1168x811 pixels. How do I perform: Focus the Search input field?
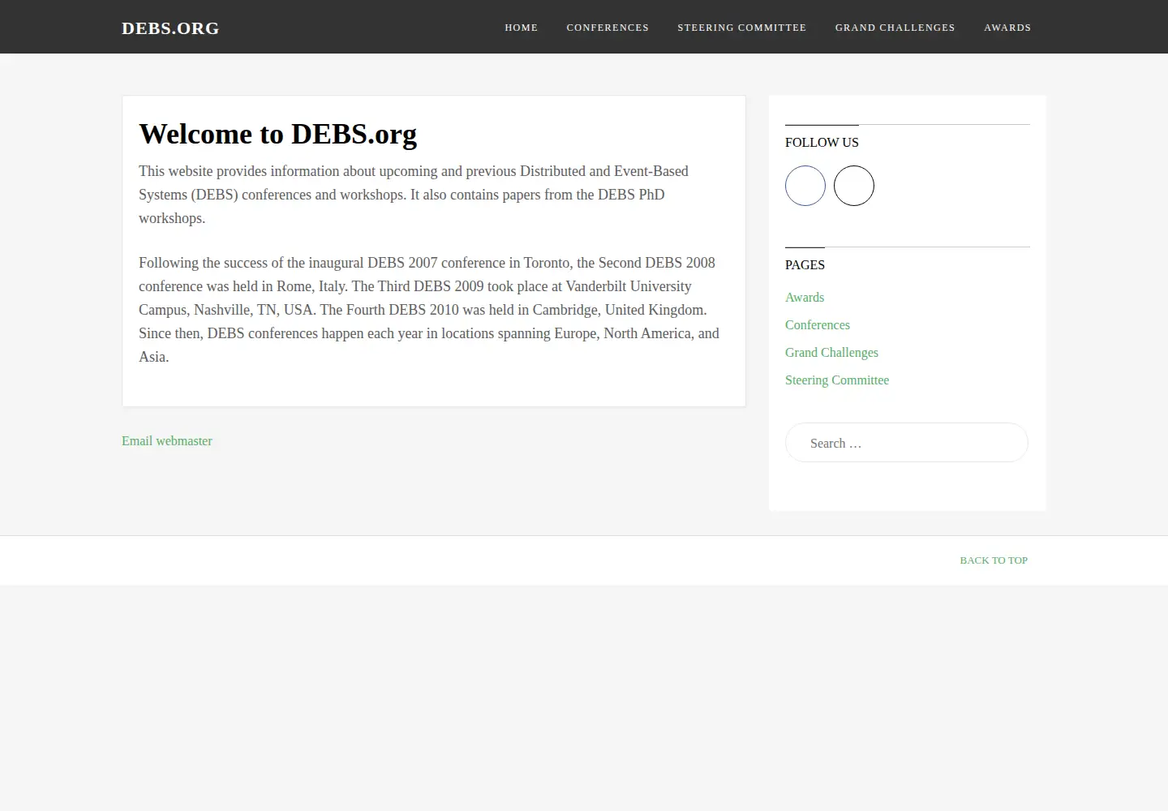907,443
